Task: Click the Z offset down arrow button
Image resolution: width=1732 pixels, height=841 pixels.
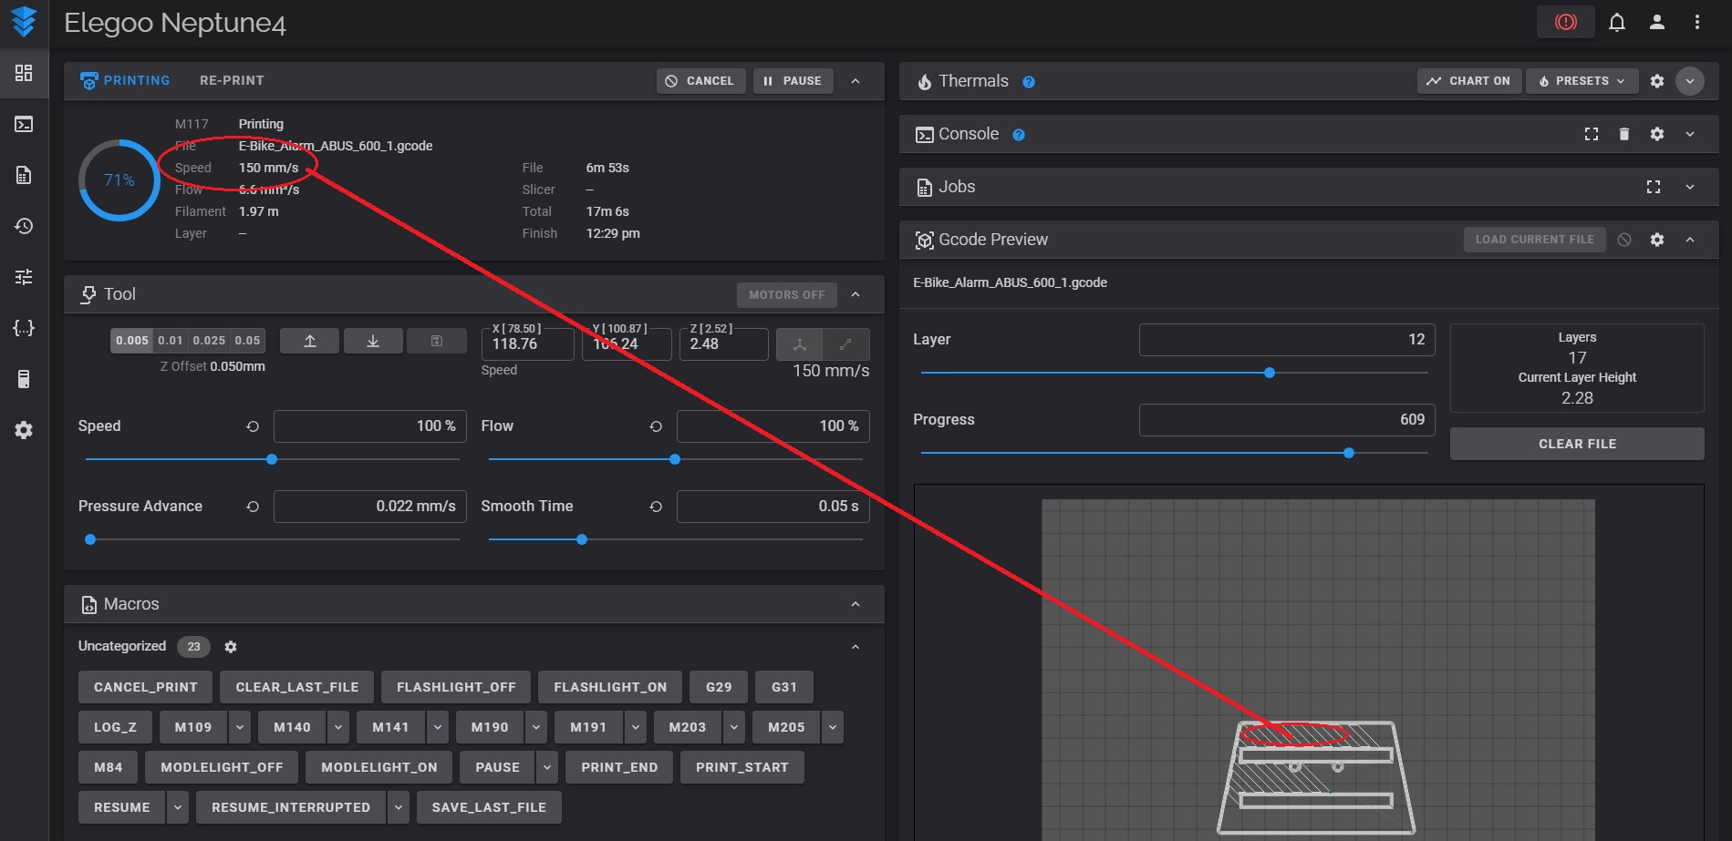Action: coord(373,341)
